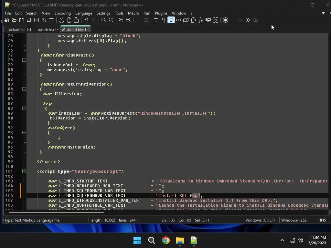This screenshot has width=331, height=248.
Task: Switch to the default.hta tab
Action: coord(17,29)
